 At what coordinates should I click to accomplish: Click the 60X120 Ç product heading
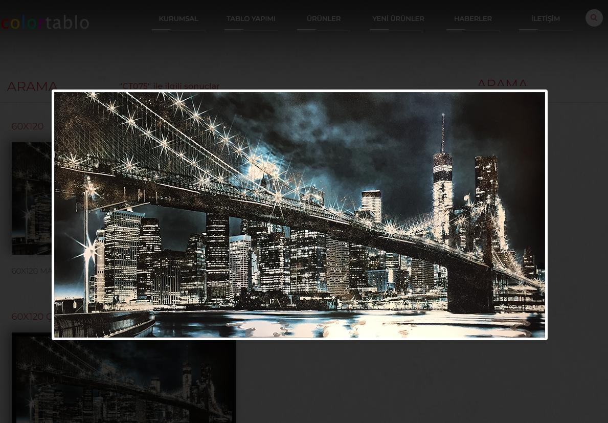click(x=32, y=317)
